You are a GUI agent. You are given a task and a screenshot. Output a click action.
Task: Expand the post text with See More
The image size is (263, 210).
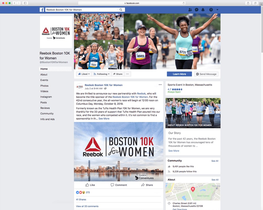coord(104,119)
